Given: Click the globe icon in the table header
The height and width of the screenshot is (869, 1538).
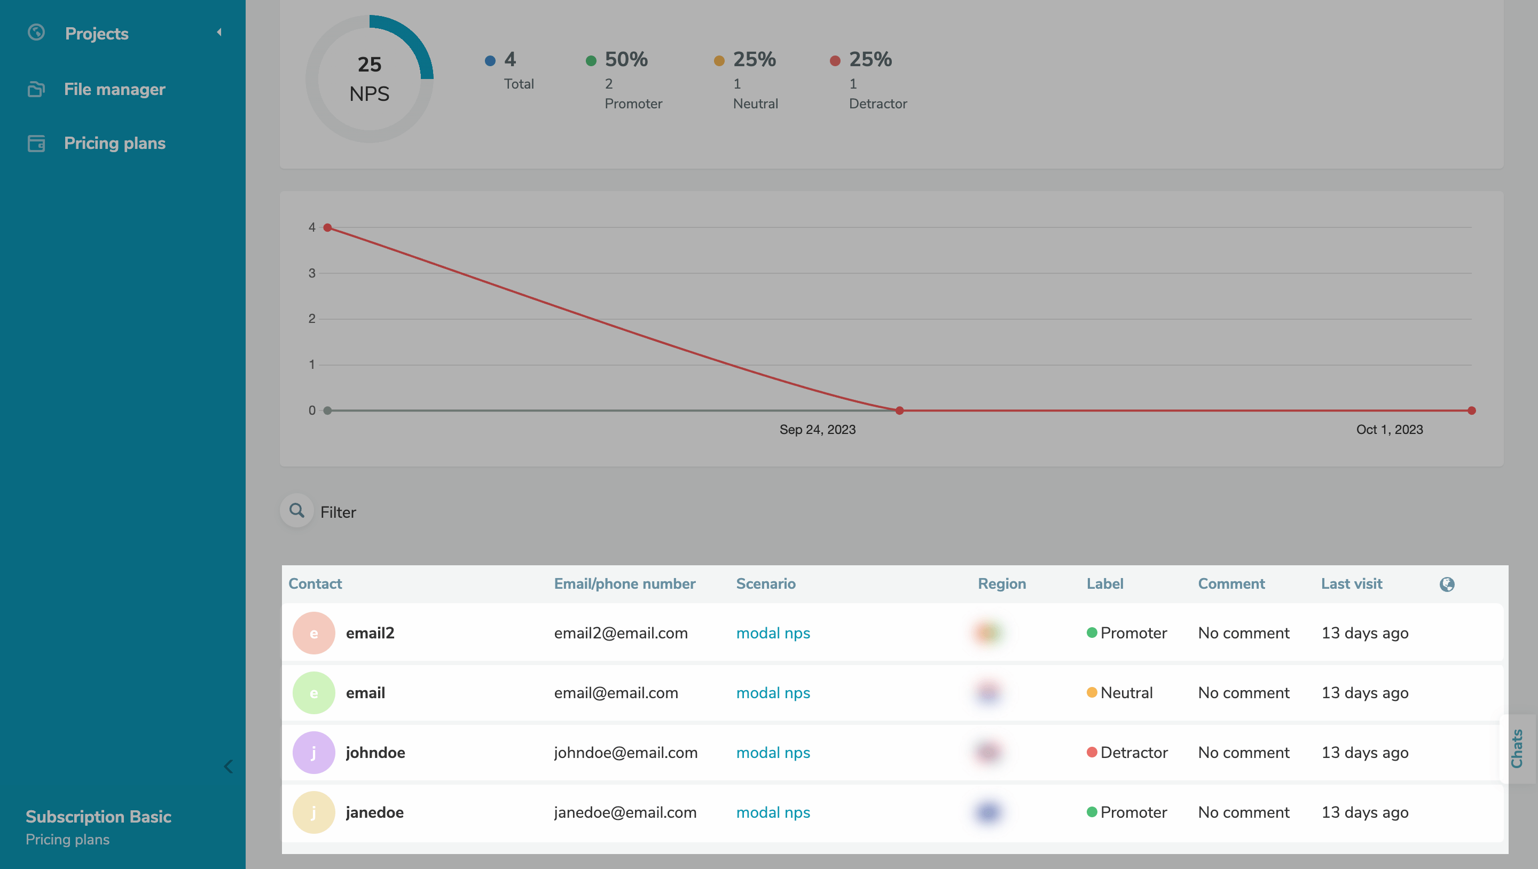Looking at the screenshot, I should click(1447, 584).
